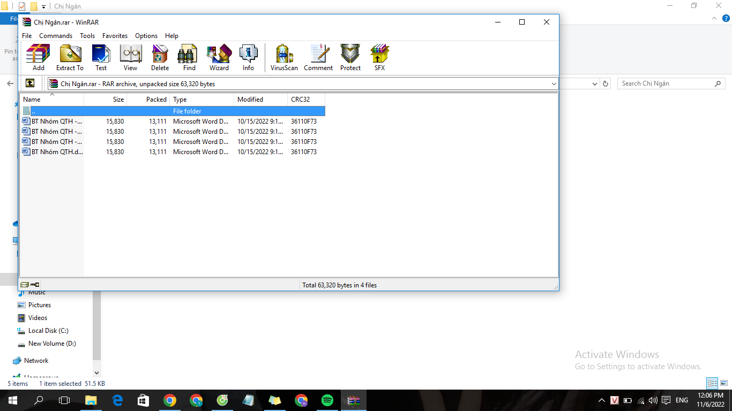Image resolution: width=732 pixels, height=411 pixels.
Task: Click the Add toolbar icon in WinRAR
Action: pyautogui.click(x=38, y=57)
